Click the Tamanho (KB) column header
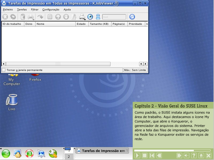Screen dimensions: 214x160 coord(99,24)
